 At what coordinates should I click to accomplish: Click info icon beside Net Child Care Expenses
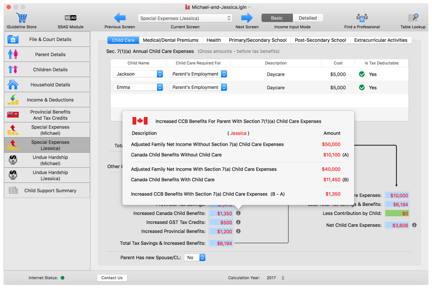(414, 225)
